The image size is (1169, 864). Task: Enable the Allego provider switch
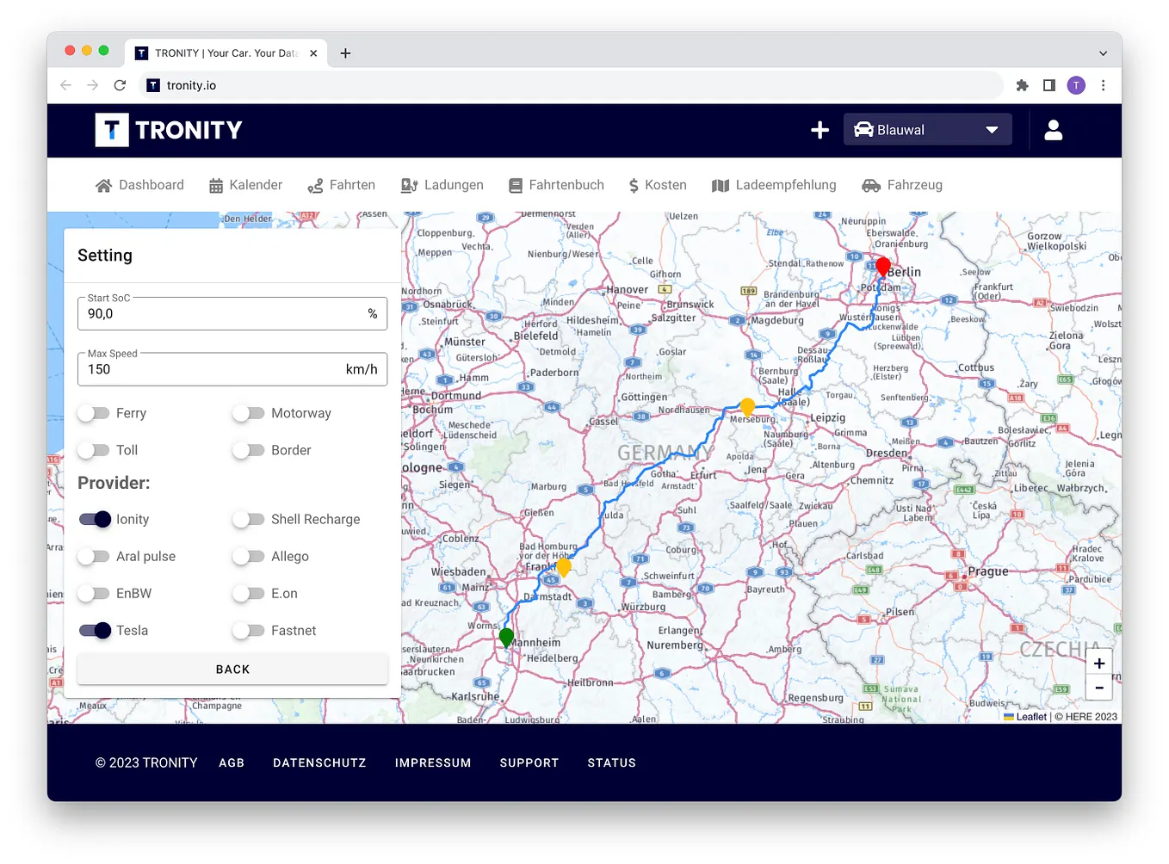(x=248, y=557)
